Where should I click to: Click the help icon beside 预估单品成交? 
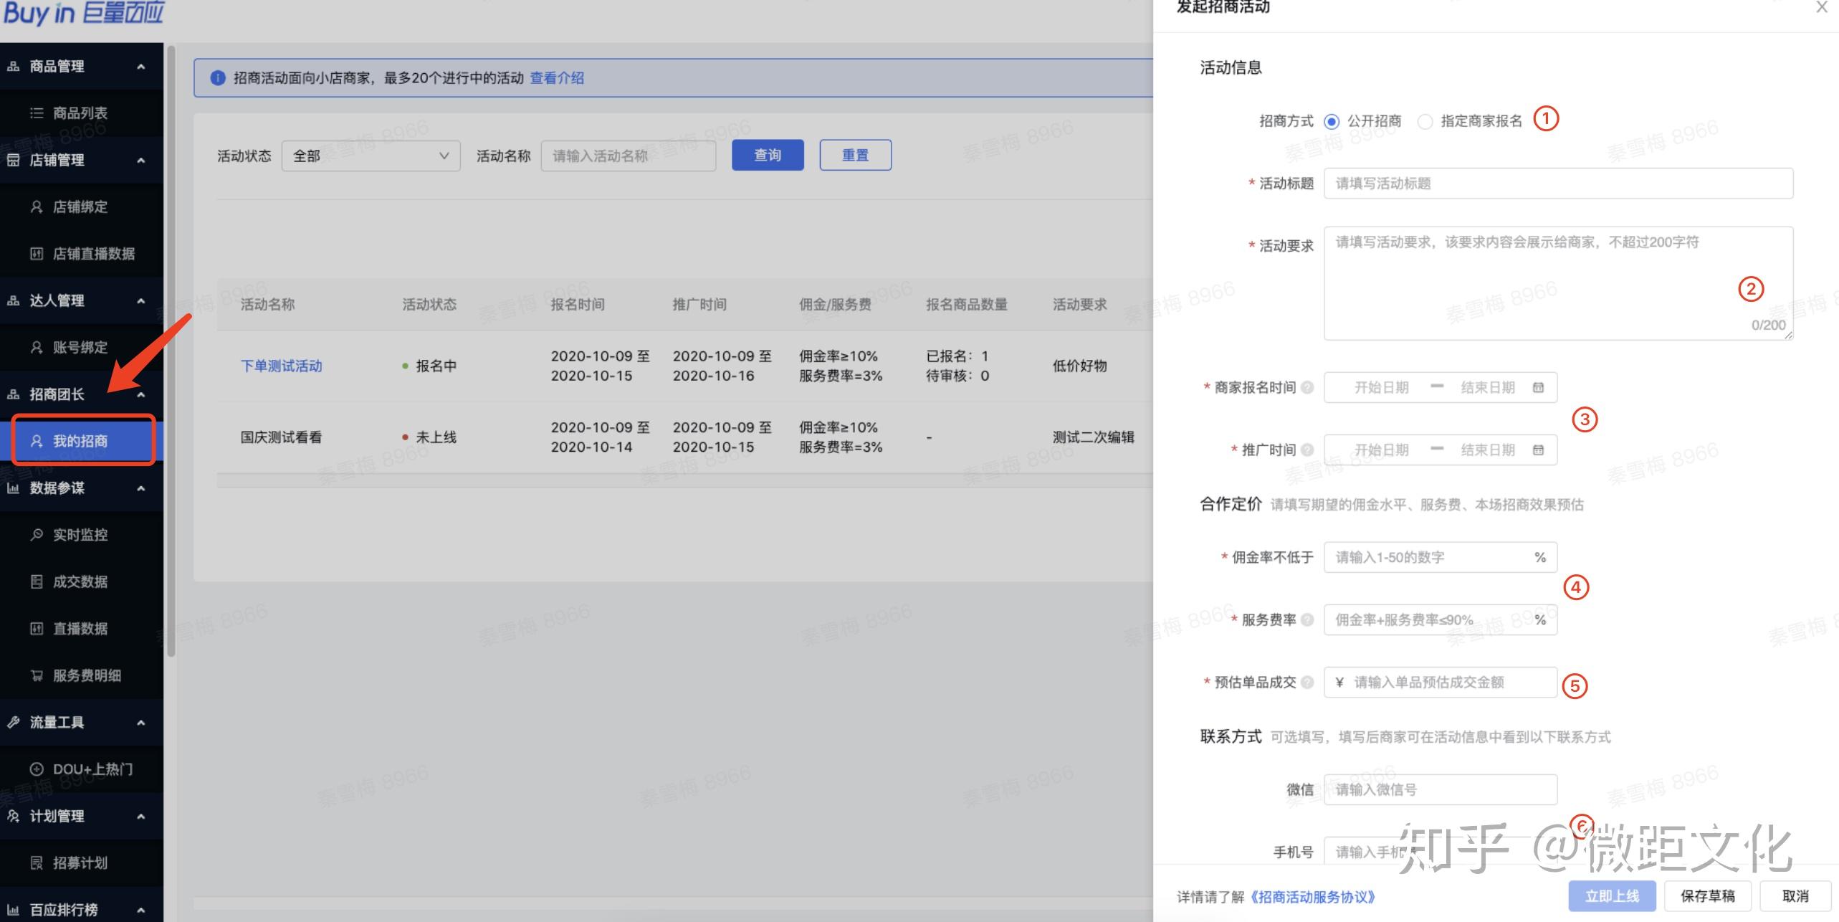(x=1307, y=683)
